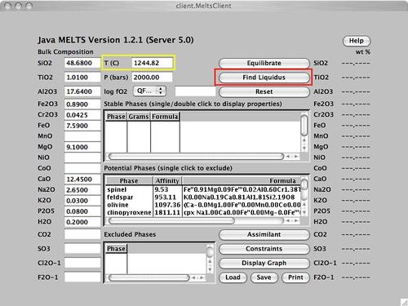Click the Affinity column header
This screenshot has height=306, width=408.
[167, 181]
